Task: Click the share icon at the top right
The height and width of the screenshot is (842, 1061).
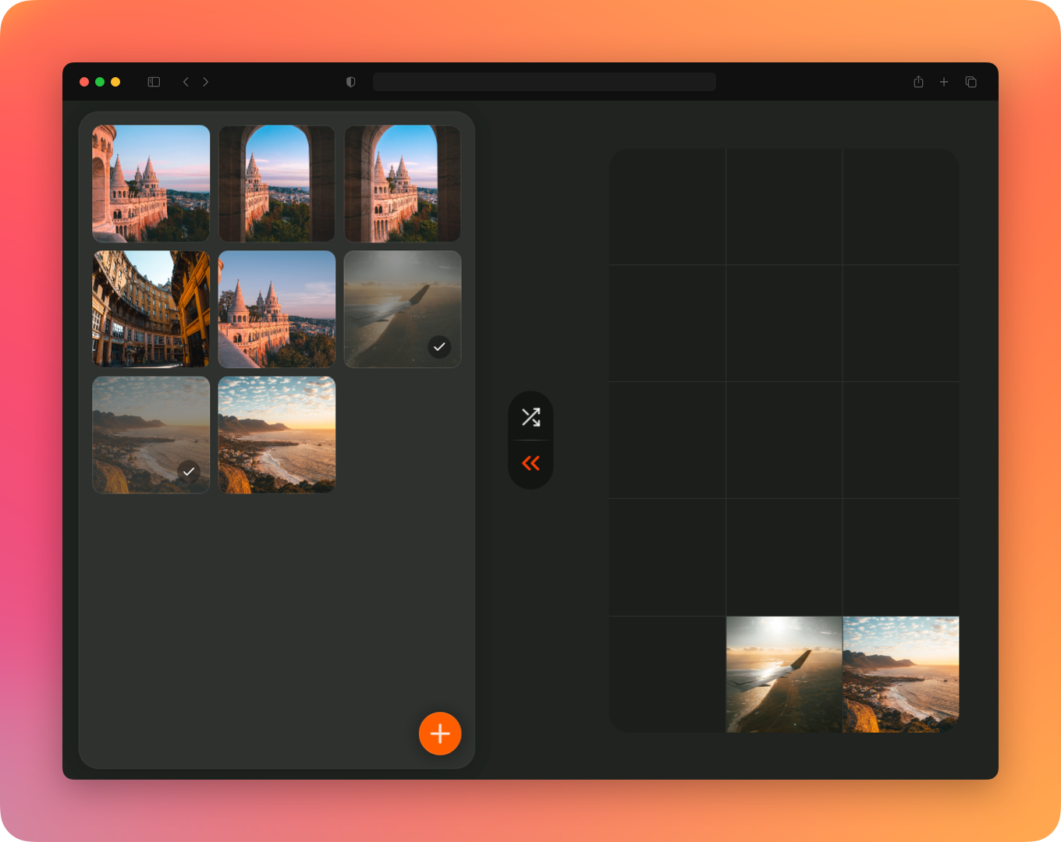Action: [x=918, y=81]
